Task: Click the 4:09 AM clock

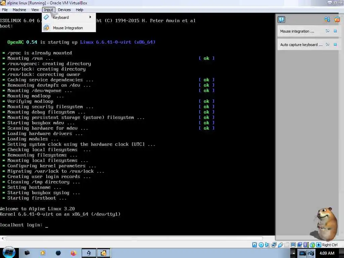Action: [327, 253]
